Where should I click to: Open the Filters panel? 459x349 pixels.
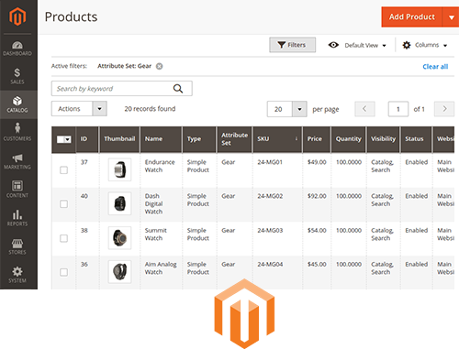point(293,45)
